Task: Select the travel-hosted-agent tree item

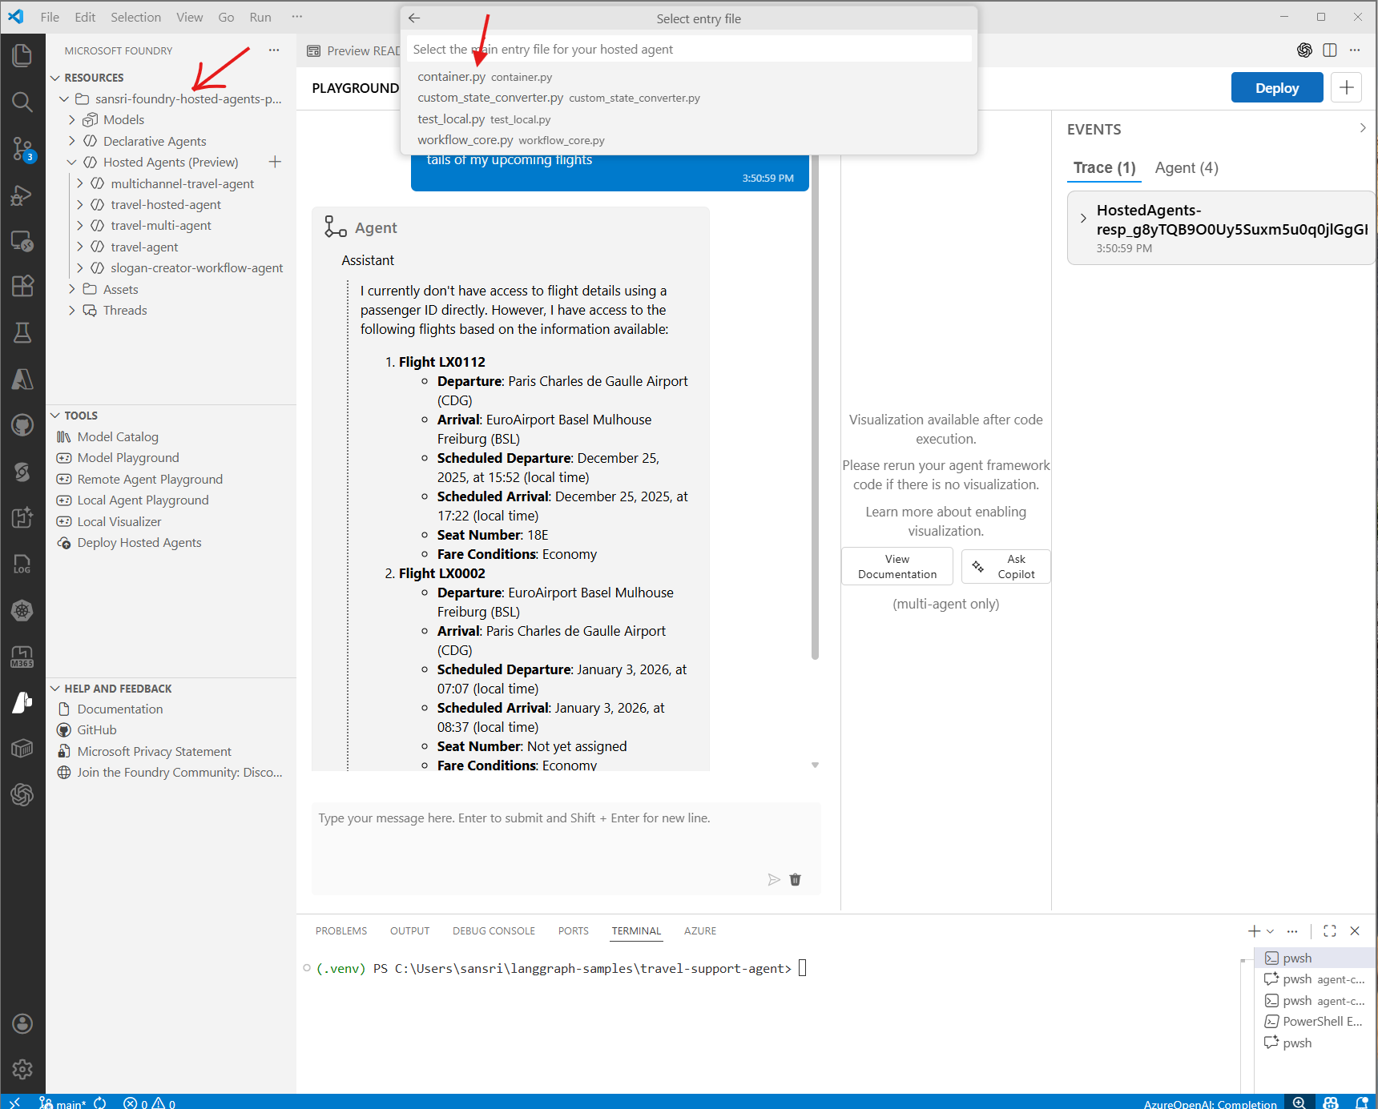Action: coord(166,204)
